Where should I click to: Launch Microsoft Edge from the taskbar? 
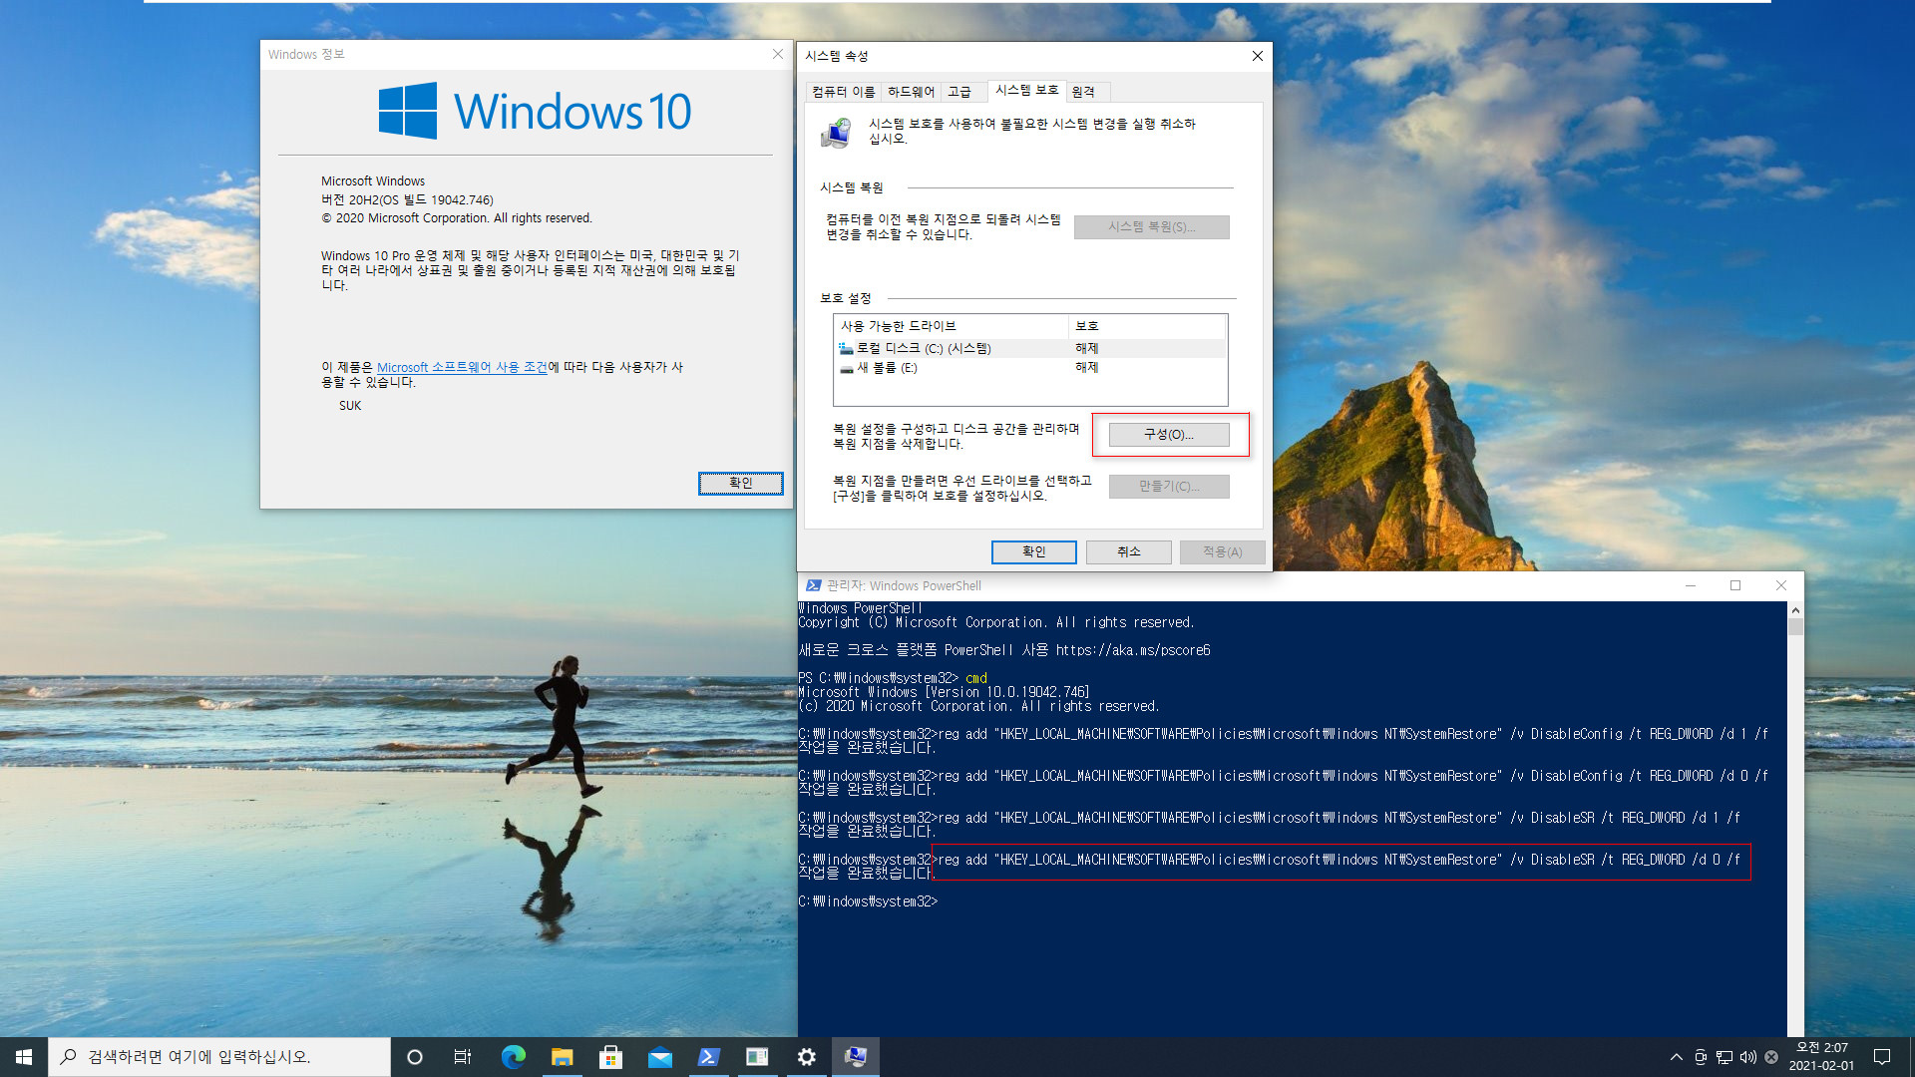[513, 1056]
